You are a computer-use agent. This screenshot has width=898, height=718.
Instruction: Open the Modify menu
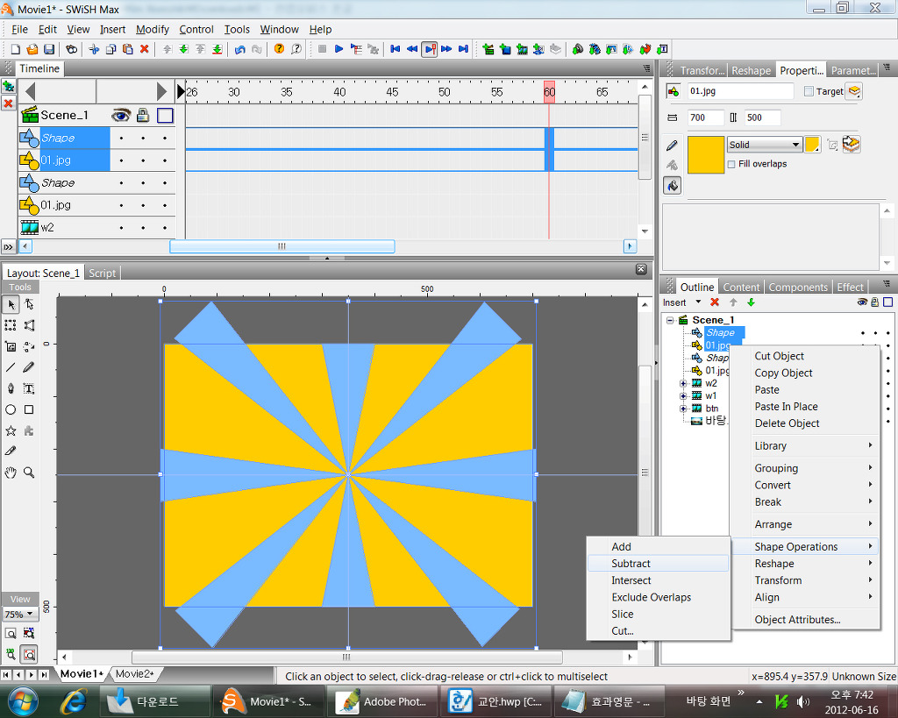click(x=153, y=29)
